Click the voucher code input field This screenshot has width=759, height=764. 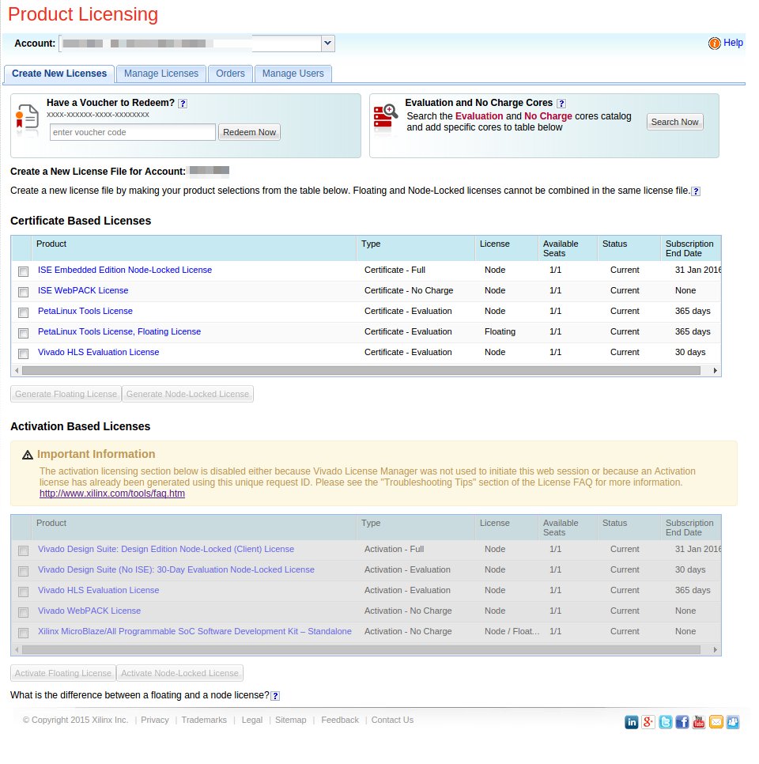click(x=132, y=133)
